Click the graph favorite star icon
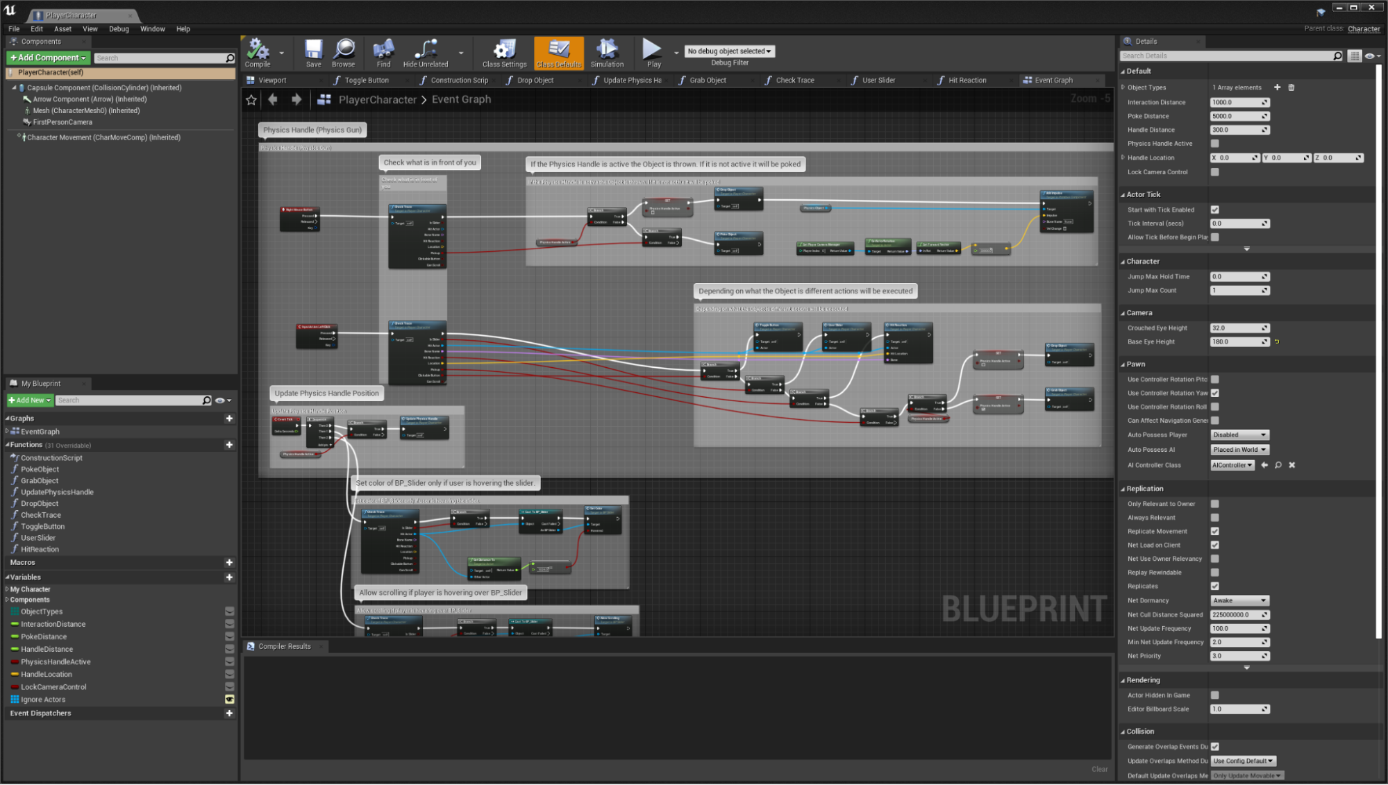Viewport: 1388px width, 785px height. tap(251, 100)
